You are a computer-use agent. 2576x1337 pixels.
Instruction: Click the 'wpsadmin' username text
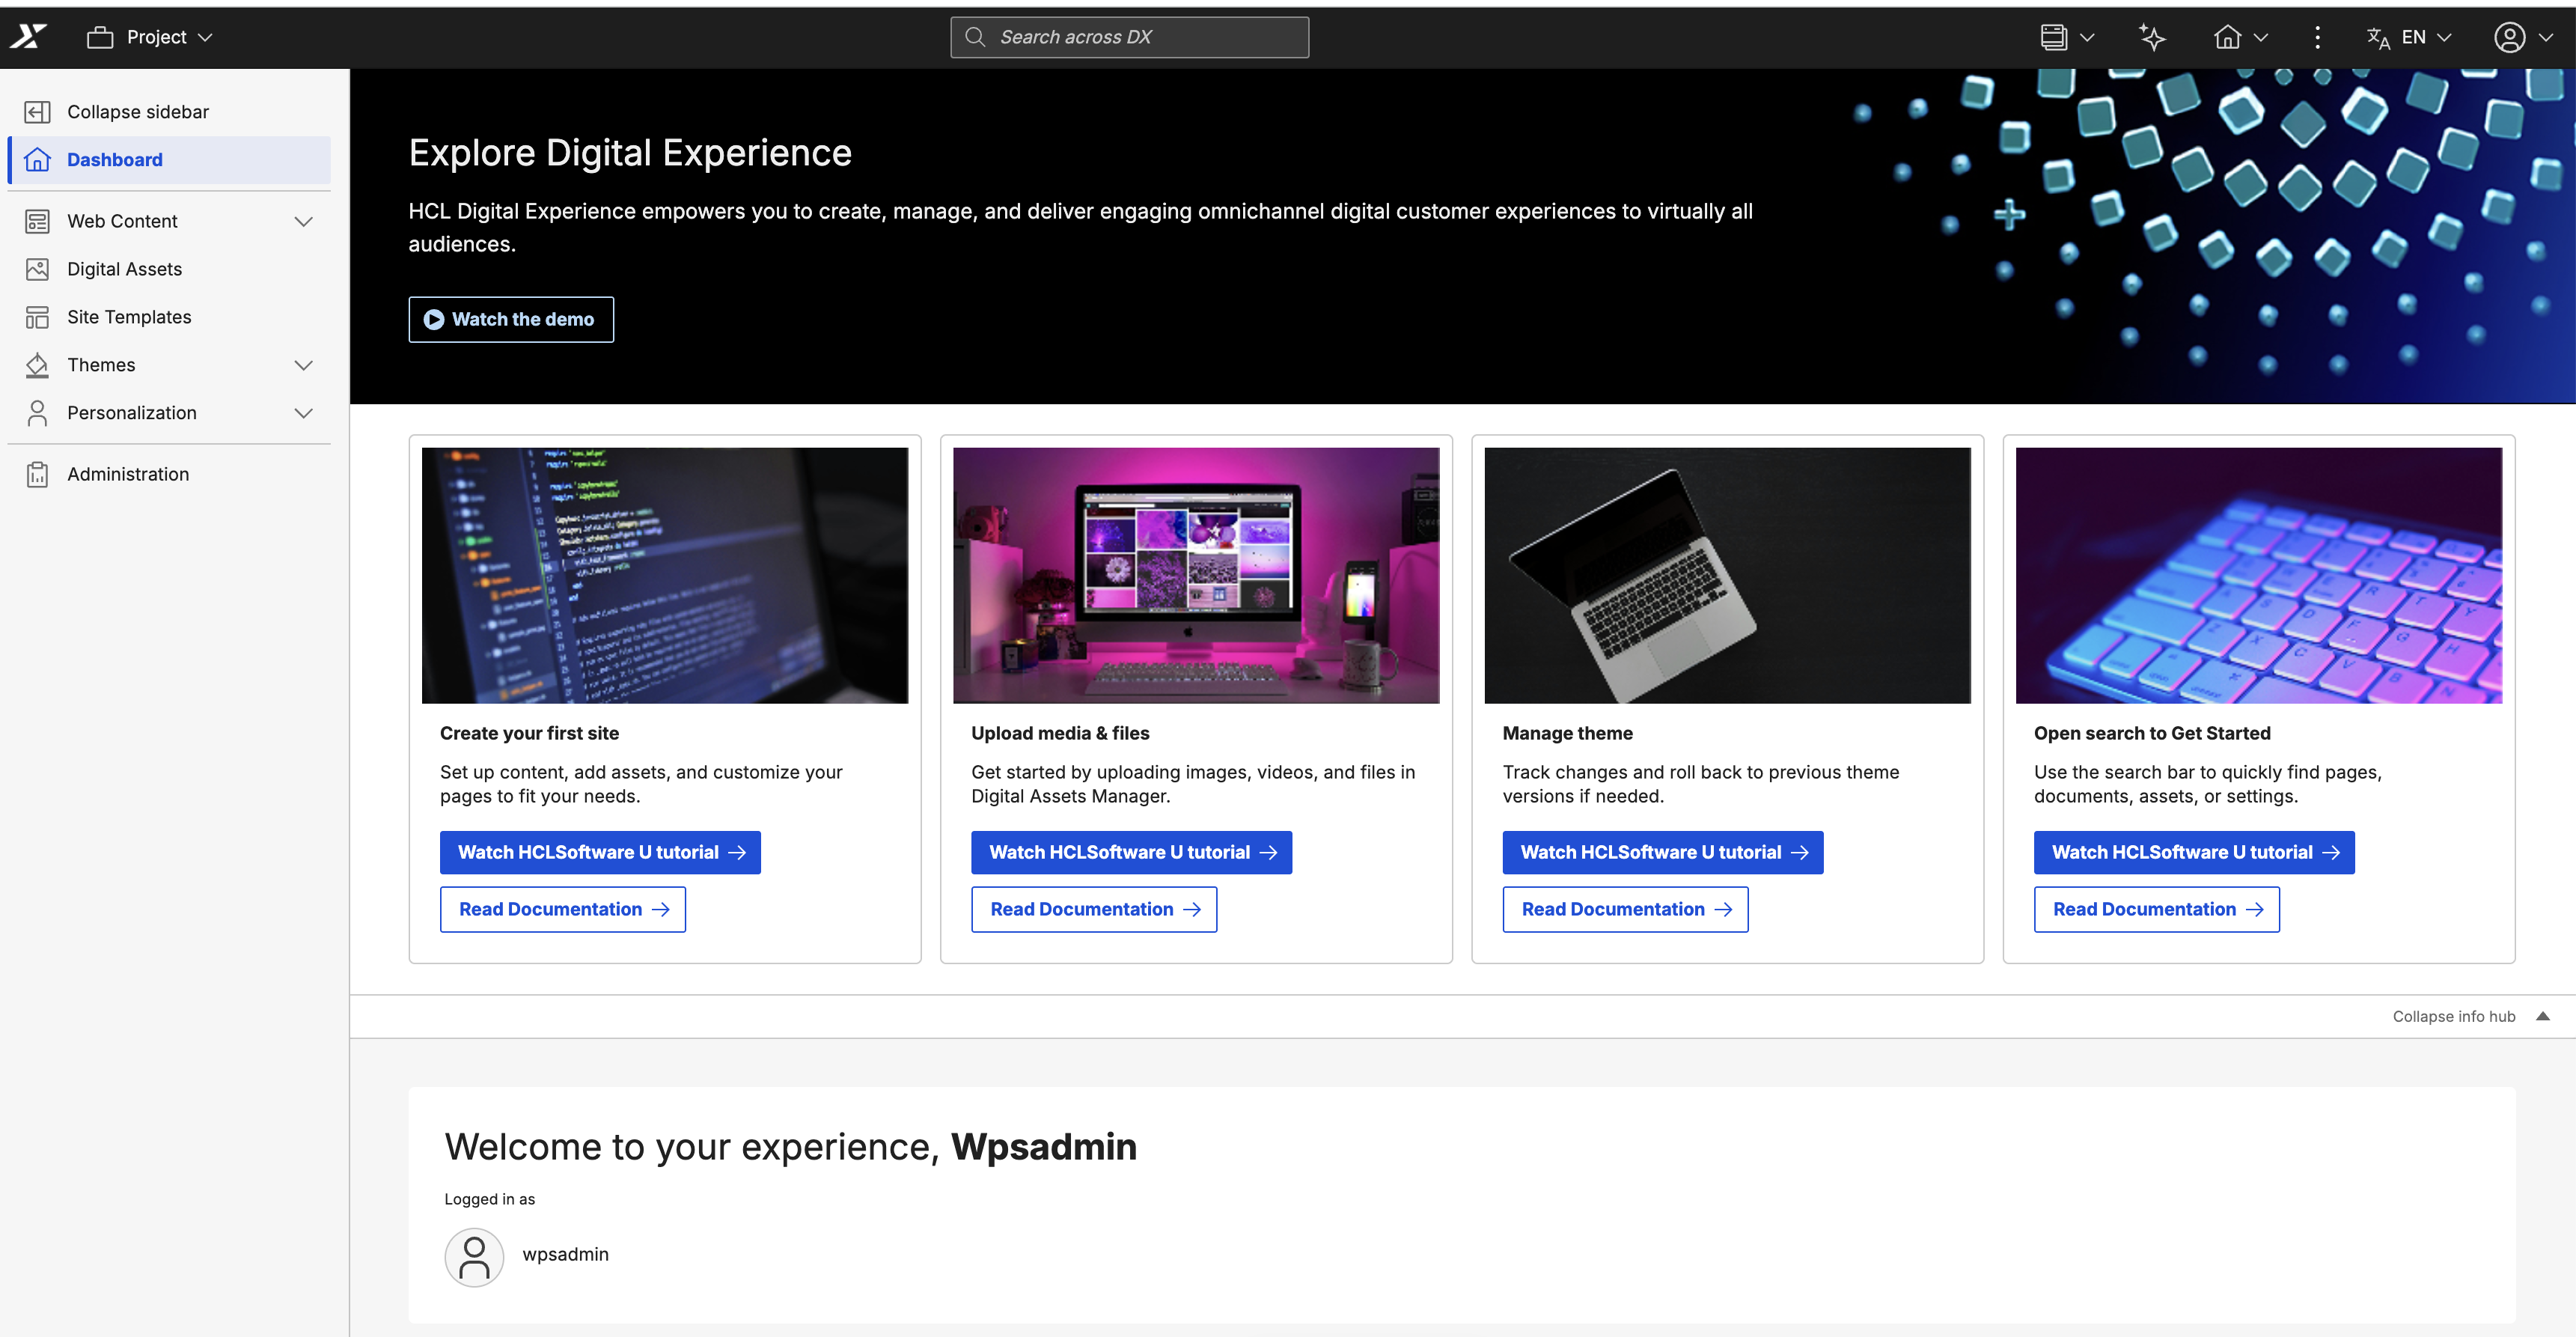[565, 1254]
